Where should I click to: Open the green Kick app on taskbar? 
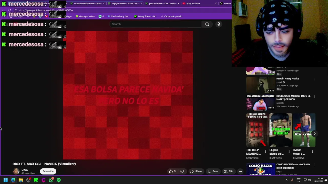tap(36, 180)
